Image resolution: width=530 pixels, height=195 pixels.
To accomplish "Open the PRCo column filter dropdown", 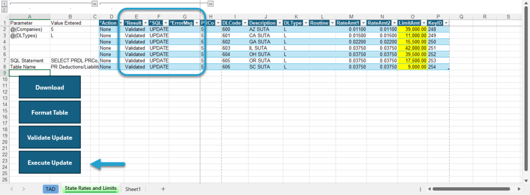I will (x=217, y=23).
